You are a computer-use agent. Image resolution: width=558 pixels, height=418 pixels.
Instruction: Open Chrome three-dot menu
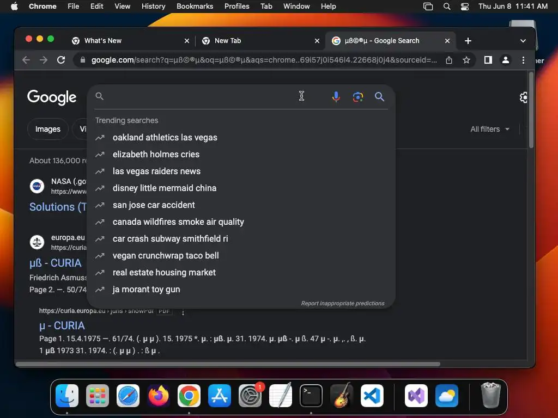coord(523,60)
